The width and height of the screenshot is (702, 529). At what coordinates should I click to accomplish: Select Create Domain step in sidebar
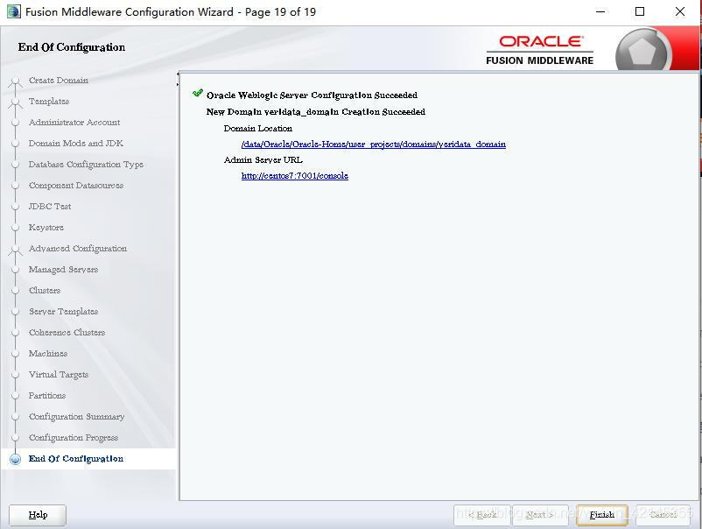pos(58,81)
